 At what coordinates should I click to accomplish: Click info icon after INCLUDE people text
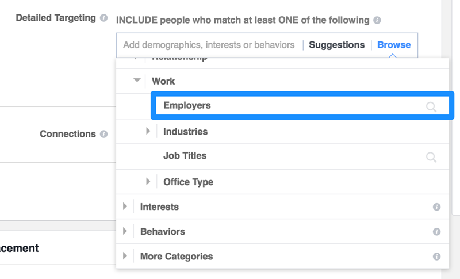[377, 20]
